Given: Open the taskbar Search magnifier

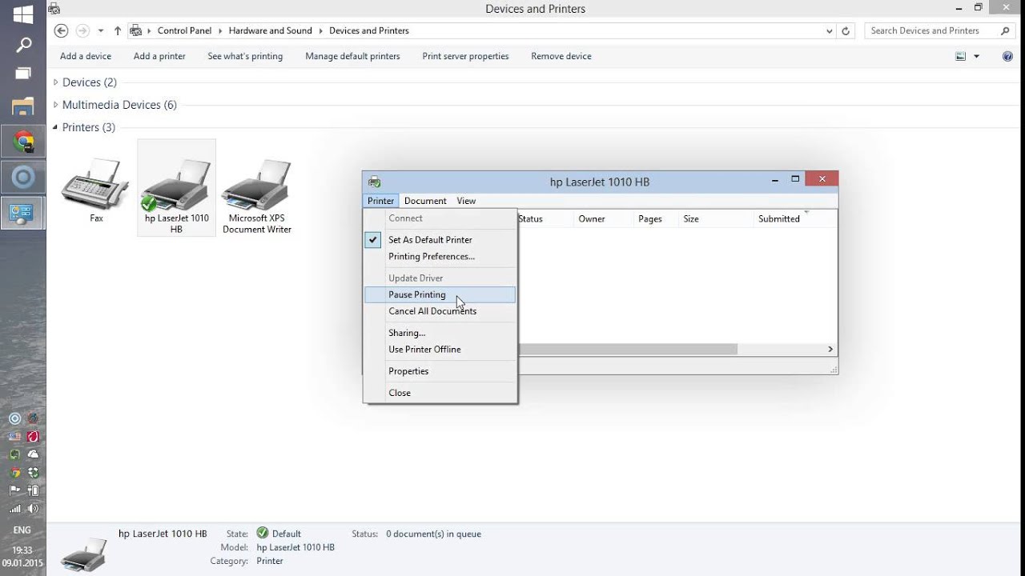Looking at the screenshot, I should pyautogui.click(x=23, y=45).
